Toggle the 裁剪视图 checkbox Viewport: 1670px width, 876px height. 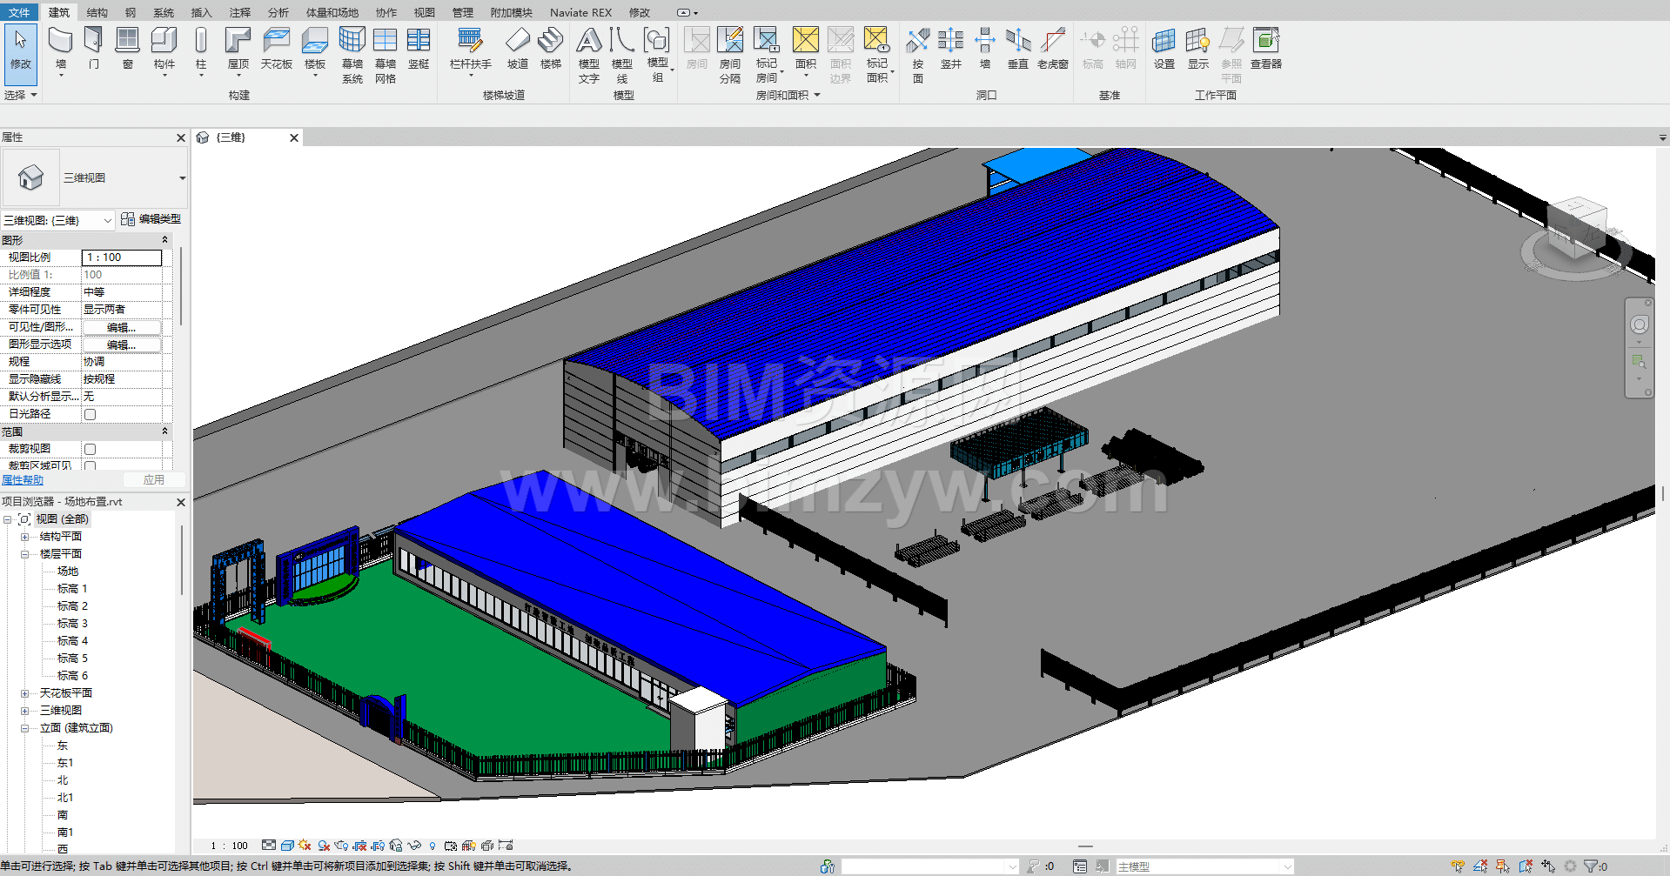(90, 449)
